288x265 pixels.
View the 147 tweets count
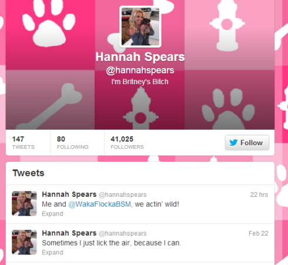coord(24,143)
